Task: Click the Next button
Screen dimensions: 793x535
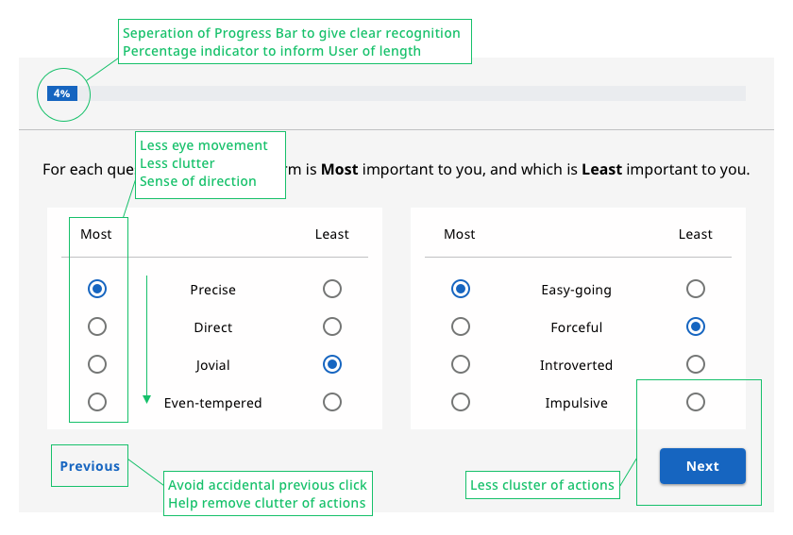Action: [x=702, y=466]
